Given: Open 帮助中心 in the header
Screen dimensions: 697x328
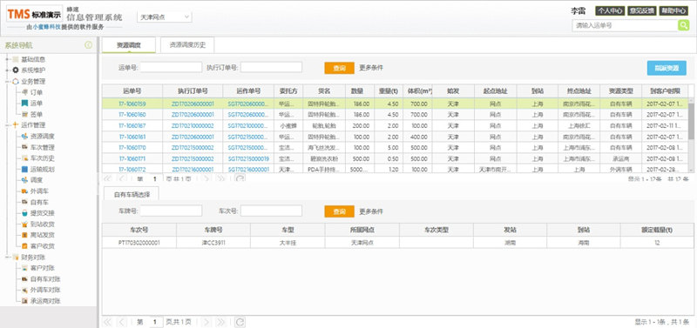Looking at the screenshot, I should (673, 10).
